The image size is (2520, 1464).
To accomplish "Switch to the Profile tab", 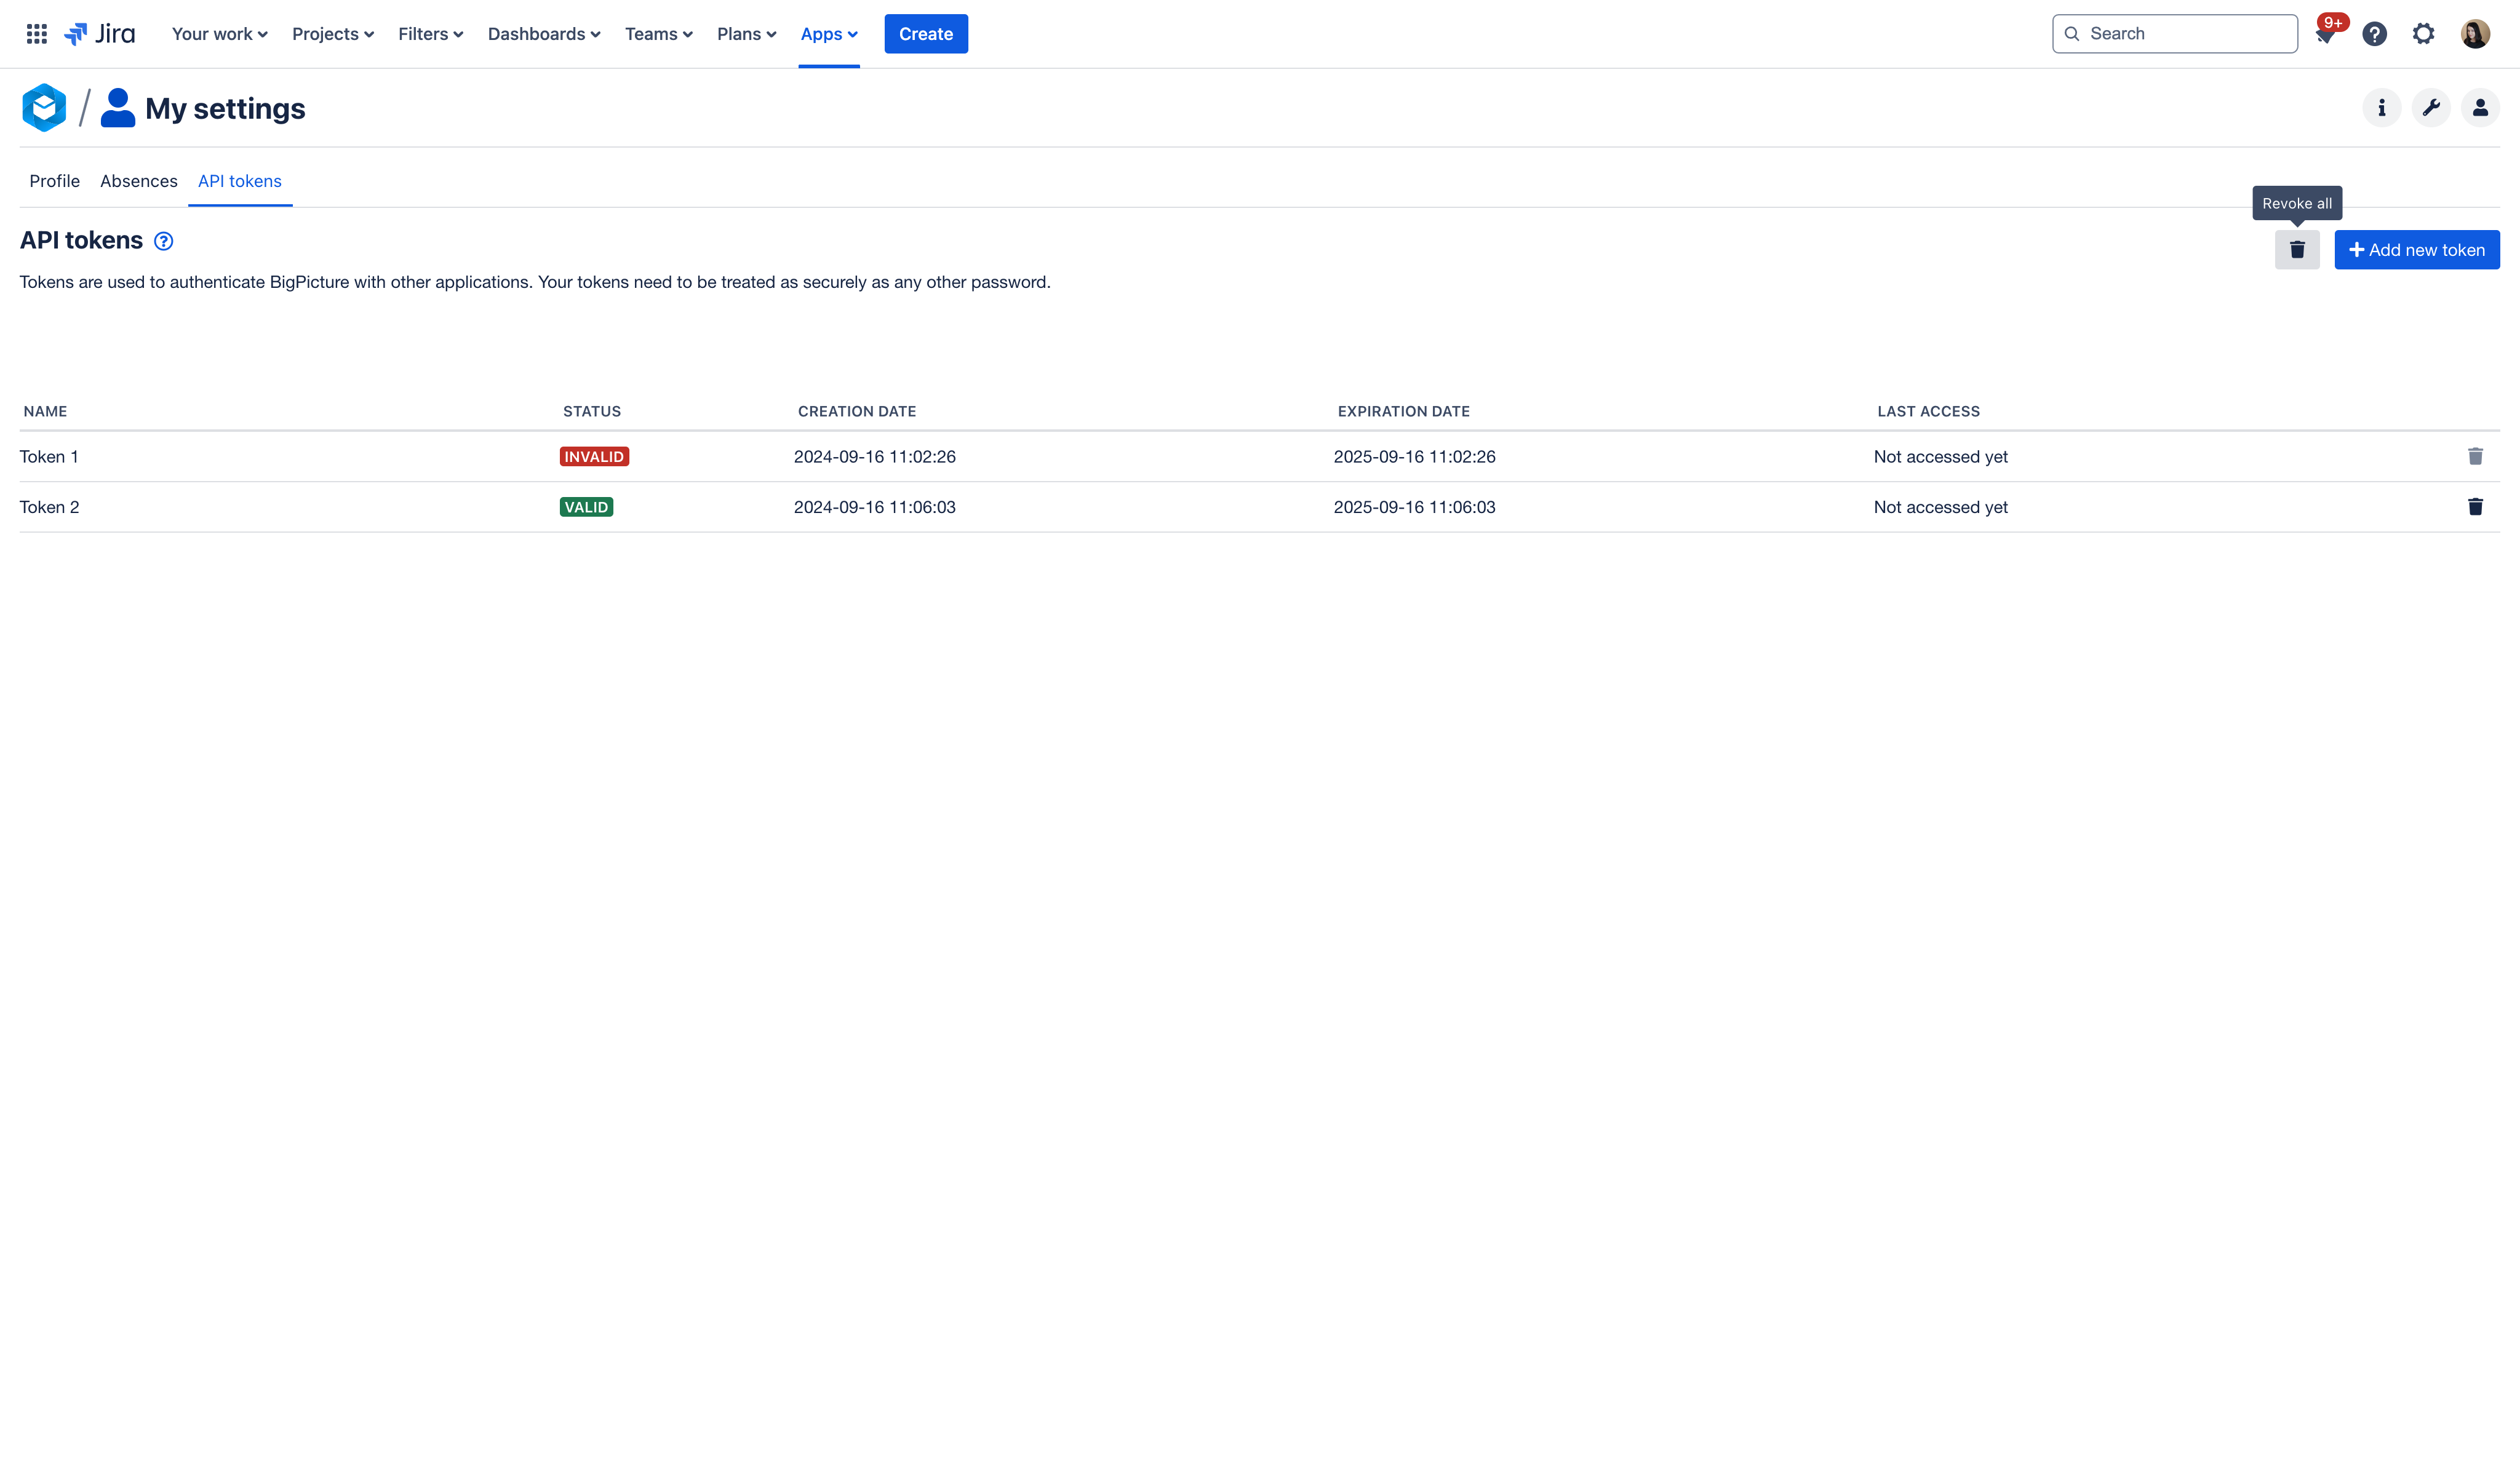I will [x=54, y=180].
